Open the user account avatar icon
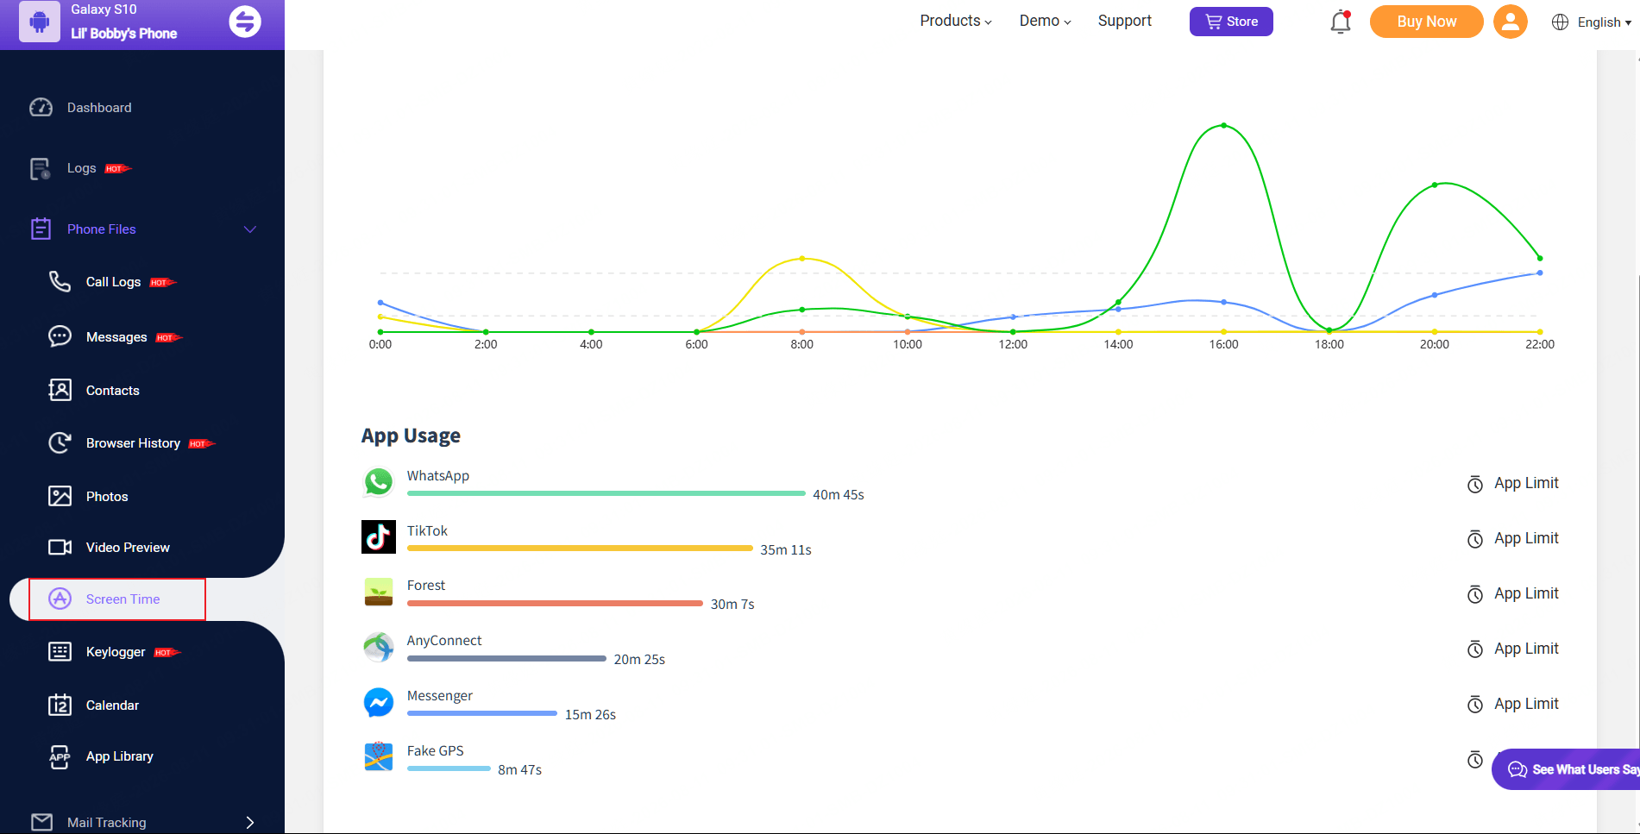 1511,22
